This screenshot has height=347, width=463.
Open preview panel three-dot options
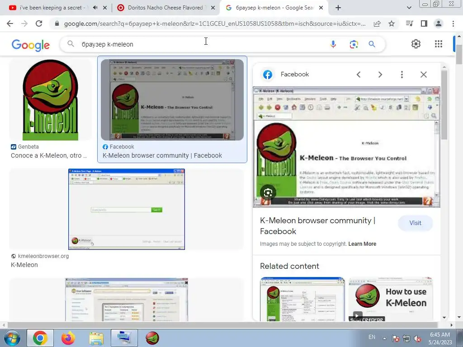pyautogui.click(x=402, y=75)
